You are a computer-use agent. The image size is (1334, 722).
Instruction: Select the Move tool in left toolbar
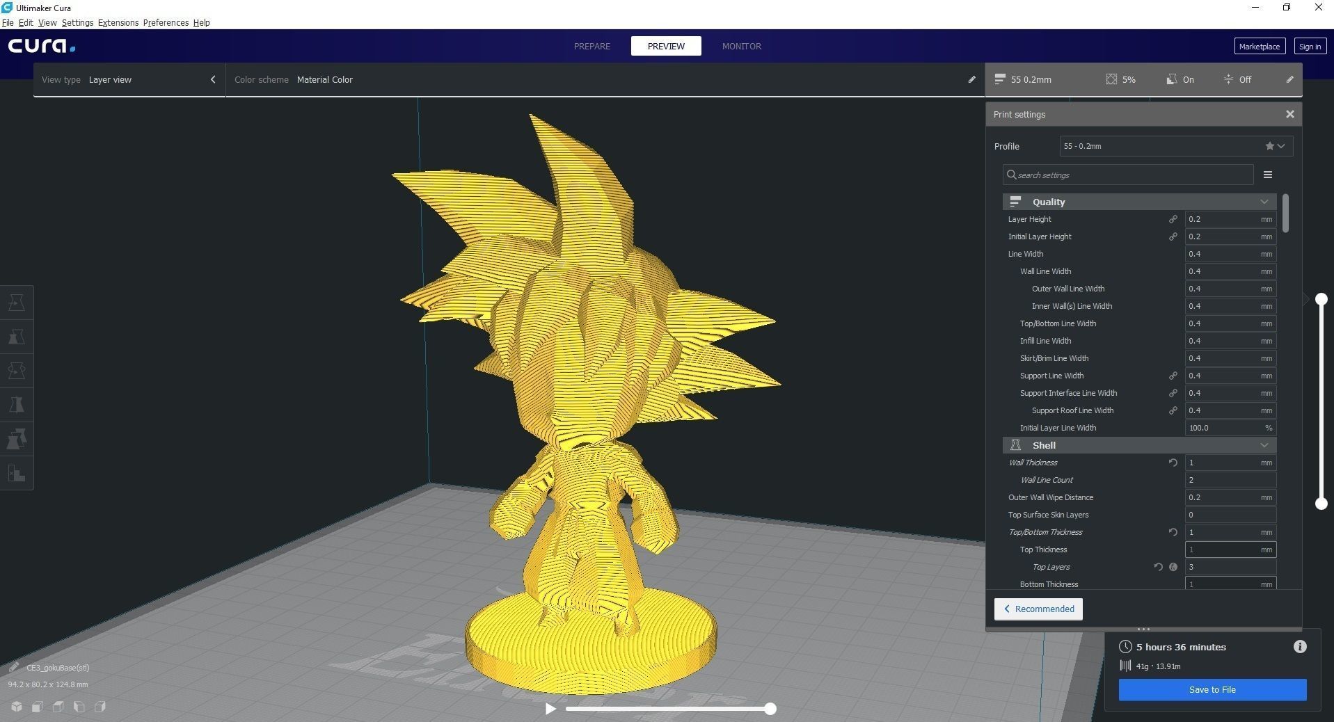coord(17,303)
